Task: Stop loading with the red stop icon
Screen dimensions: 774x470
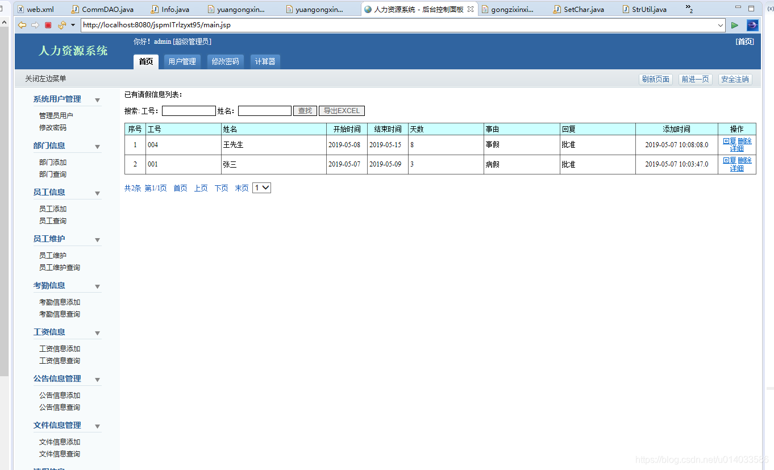Action: coord(48,25)
